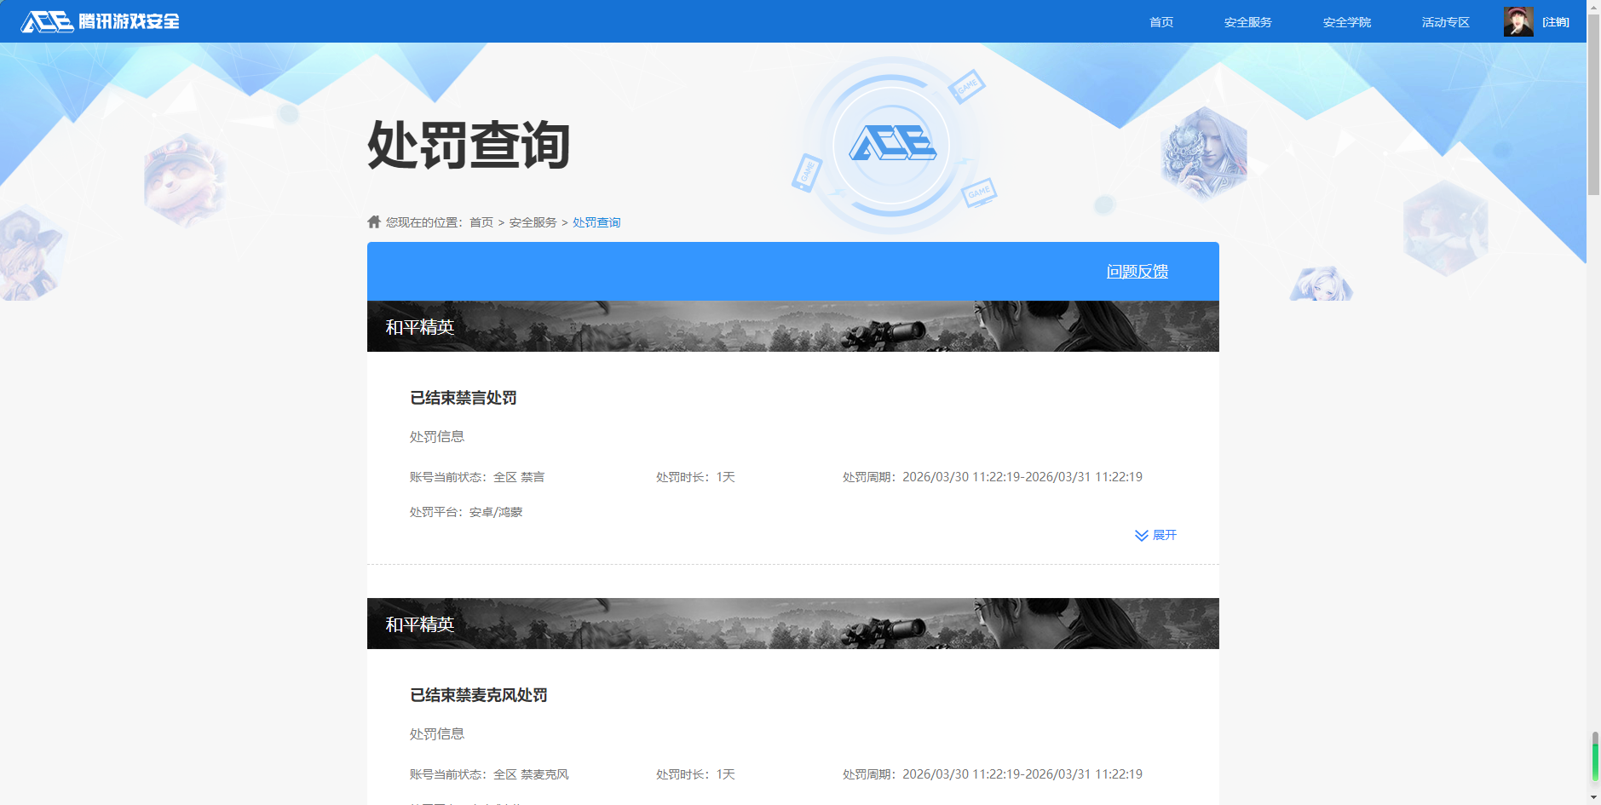This screenshot has width=1601, height=805.
Task: Select the 禁言 record's 处罚周期 date range
Action: point(993,477)
